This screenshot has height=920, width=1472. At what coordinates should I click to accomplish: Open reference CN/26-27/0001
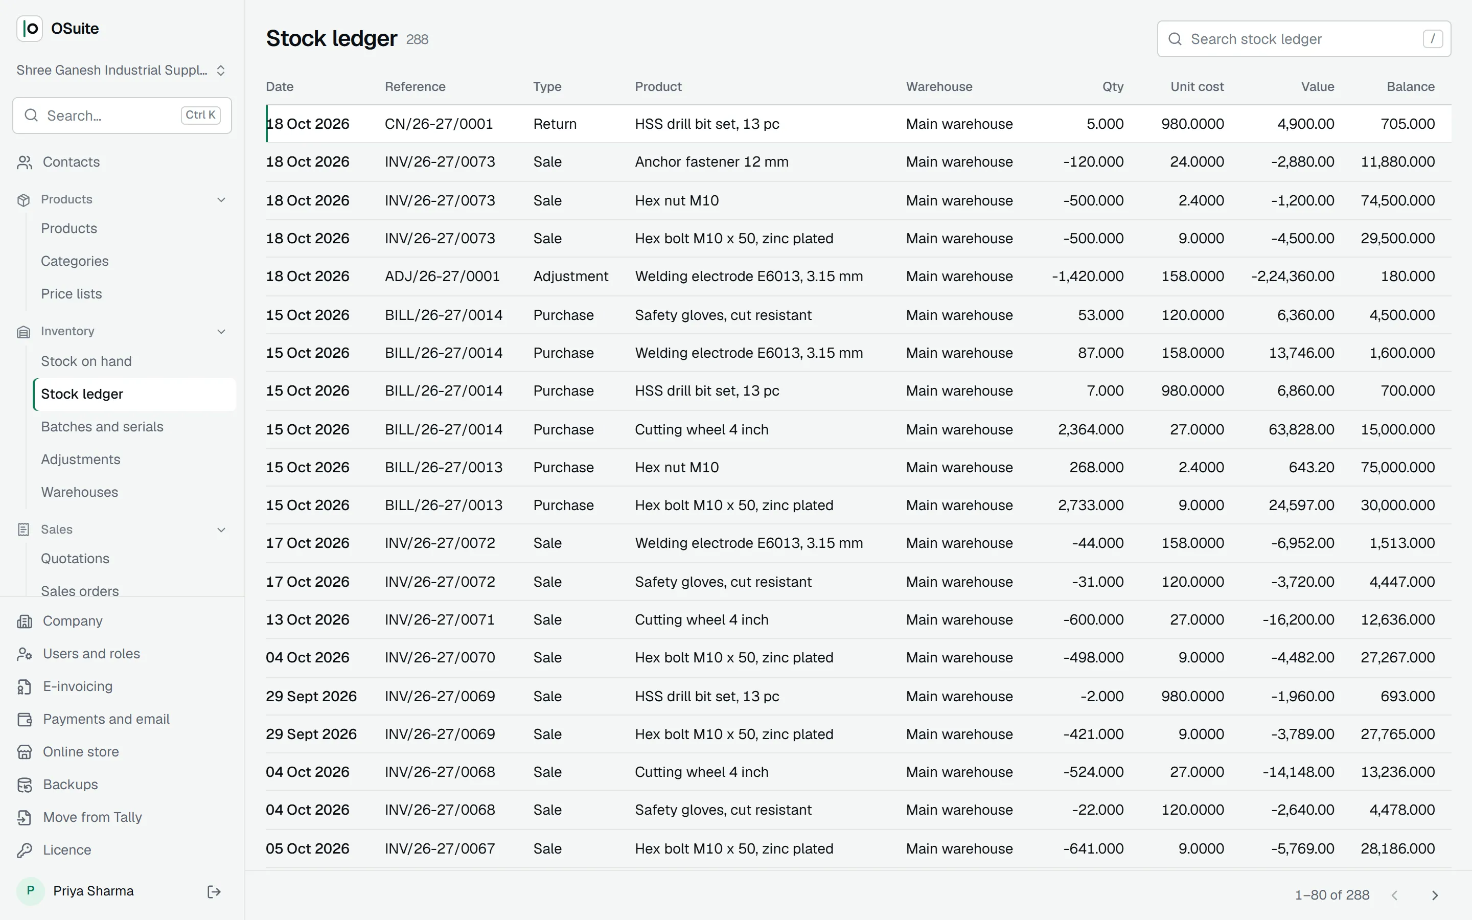click(x=439, y=124)
